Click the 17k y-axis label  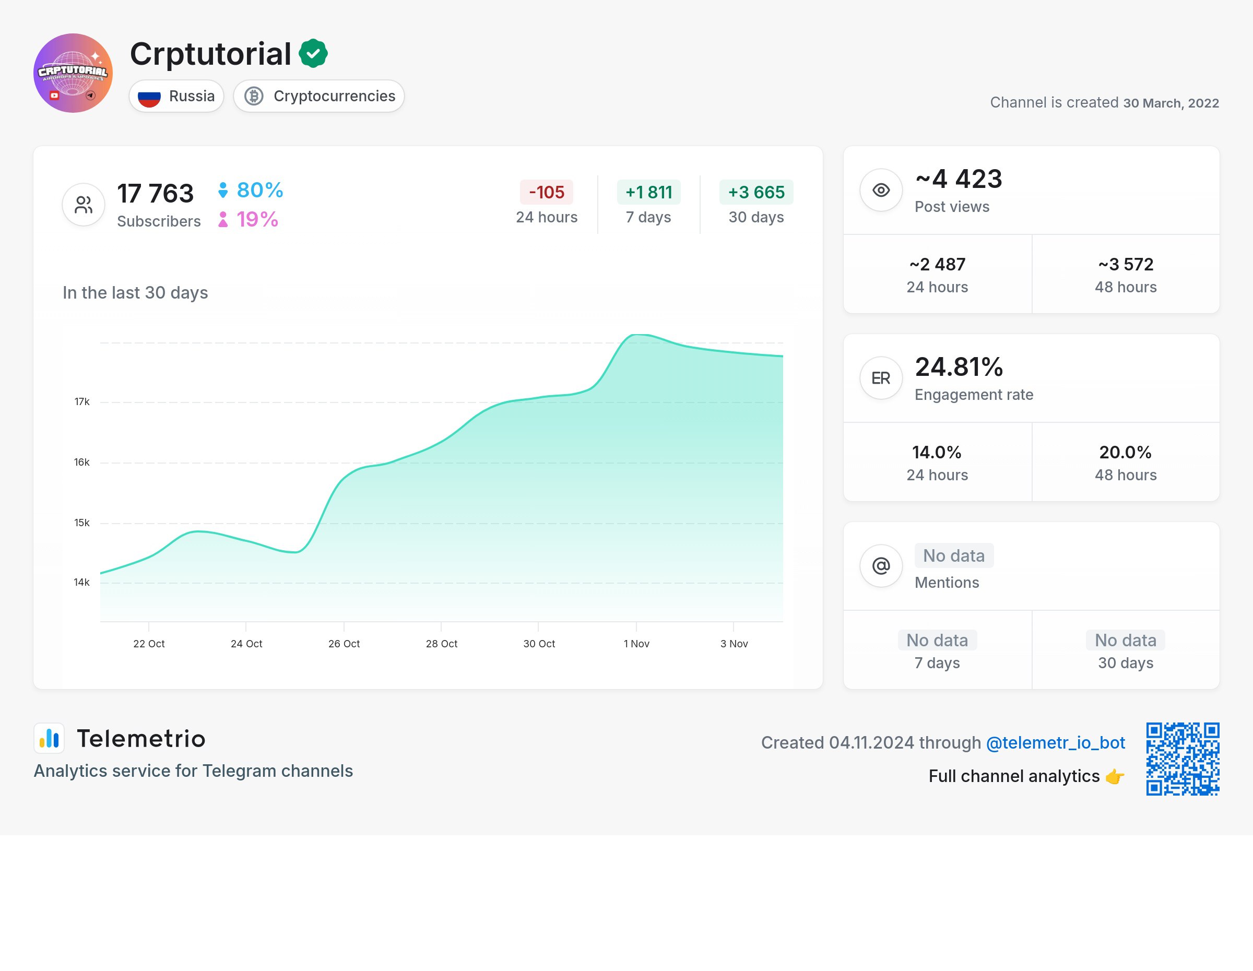click(x=82, y=402)
